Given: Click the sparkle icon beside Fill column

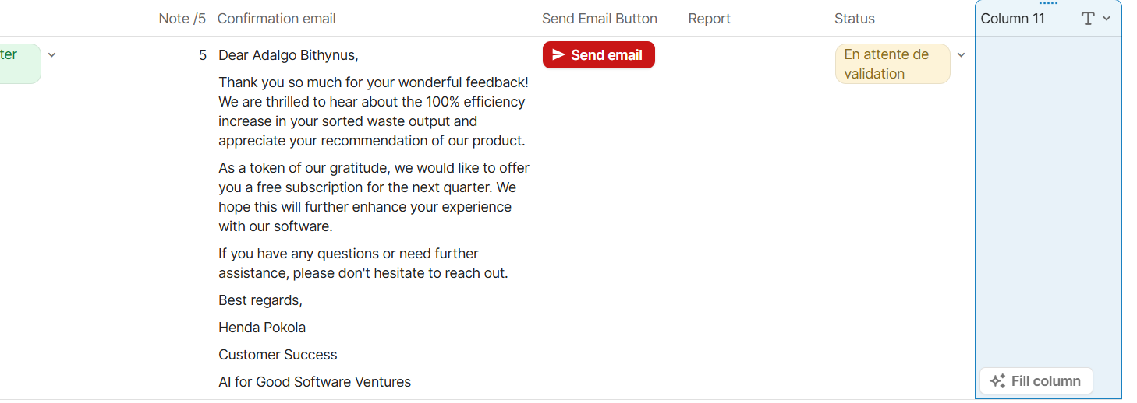Looking at the screenshot, I should click(997, 381).
